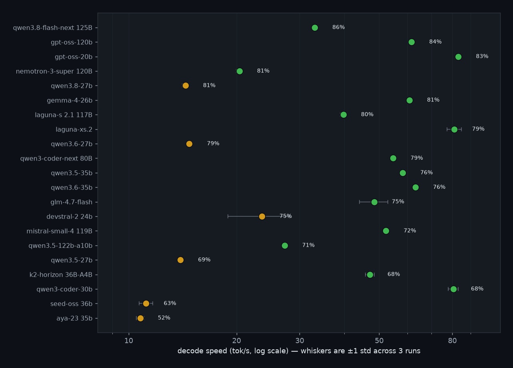This screenshot has height=368, width=513.
Task: Click the x-axis tick label 80
Action: pyautogui.click(x=452, y=340)
